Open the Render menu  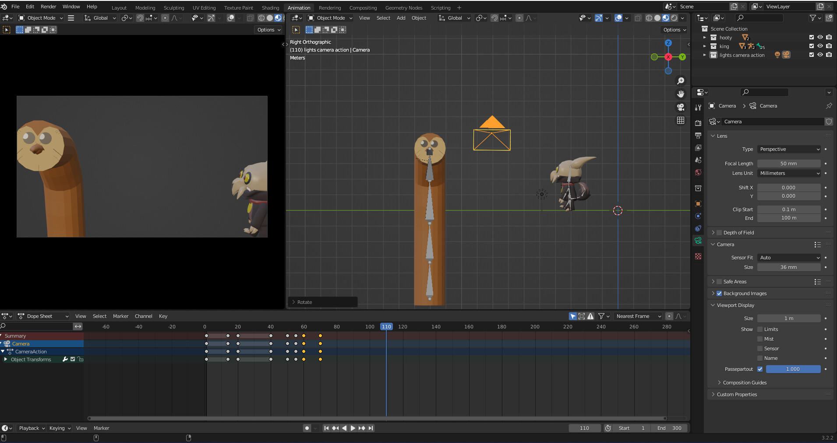[x=49, y=6]
